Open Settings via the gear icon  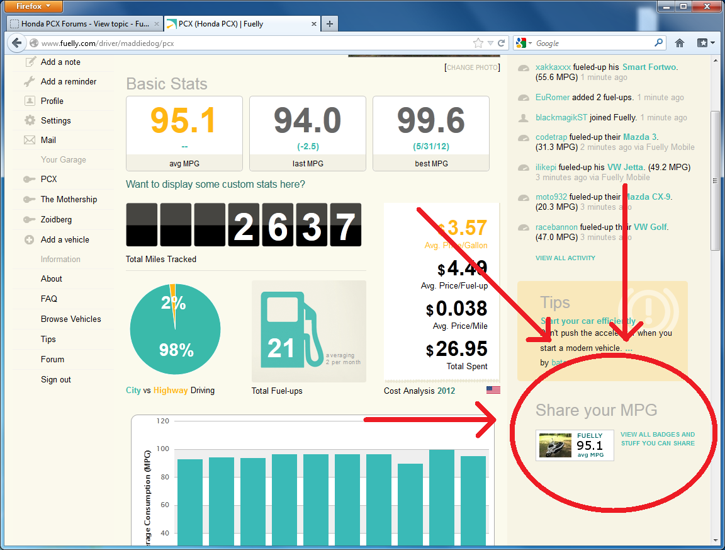coord(30,120)
